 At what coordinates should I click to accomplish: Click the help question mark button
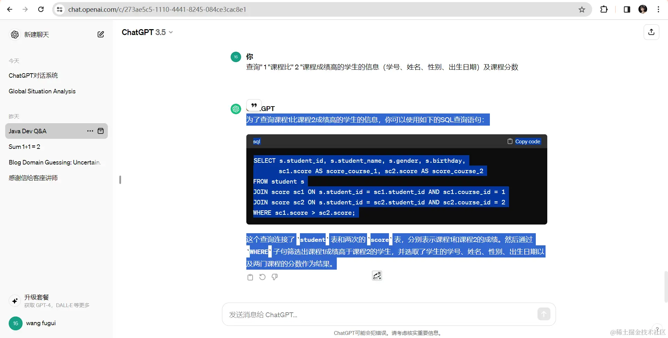pos(657,329)
